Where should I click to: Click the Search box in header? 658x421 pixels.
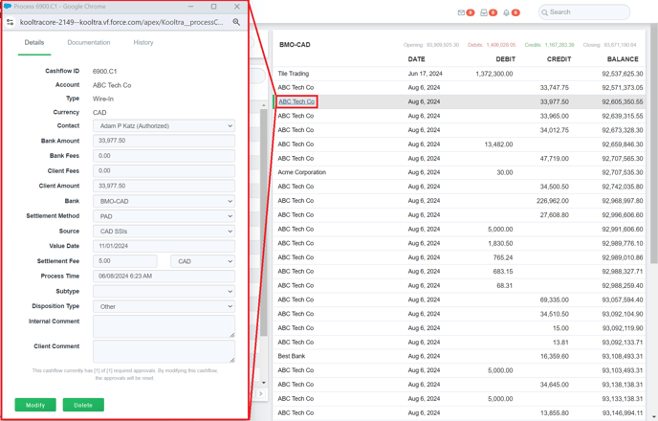click(x=585, y=12)
